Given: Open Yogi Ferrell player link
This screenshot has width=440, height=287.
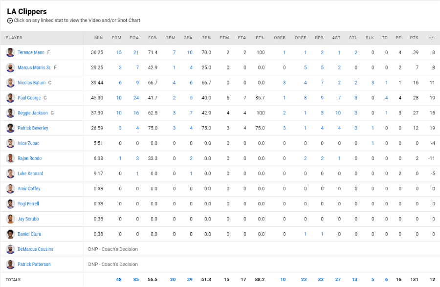Looking at the screenshot, I should pyautogui.click(x=28, y=204).
